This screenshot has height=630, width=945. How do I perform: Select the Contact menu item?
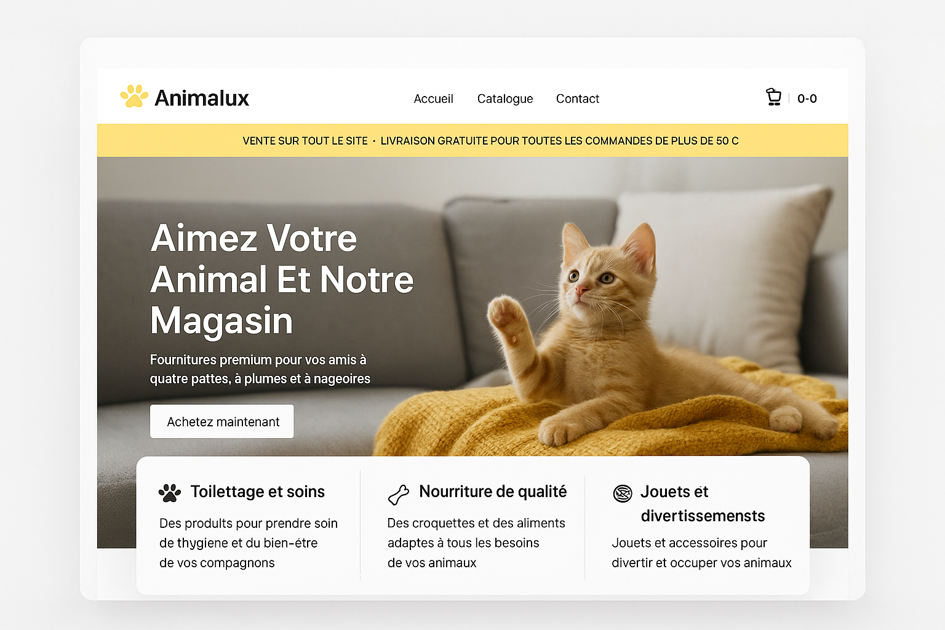coord(578,98)
